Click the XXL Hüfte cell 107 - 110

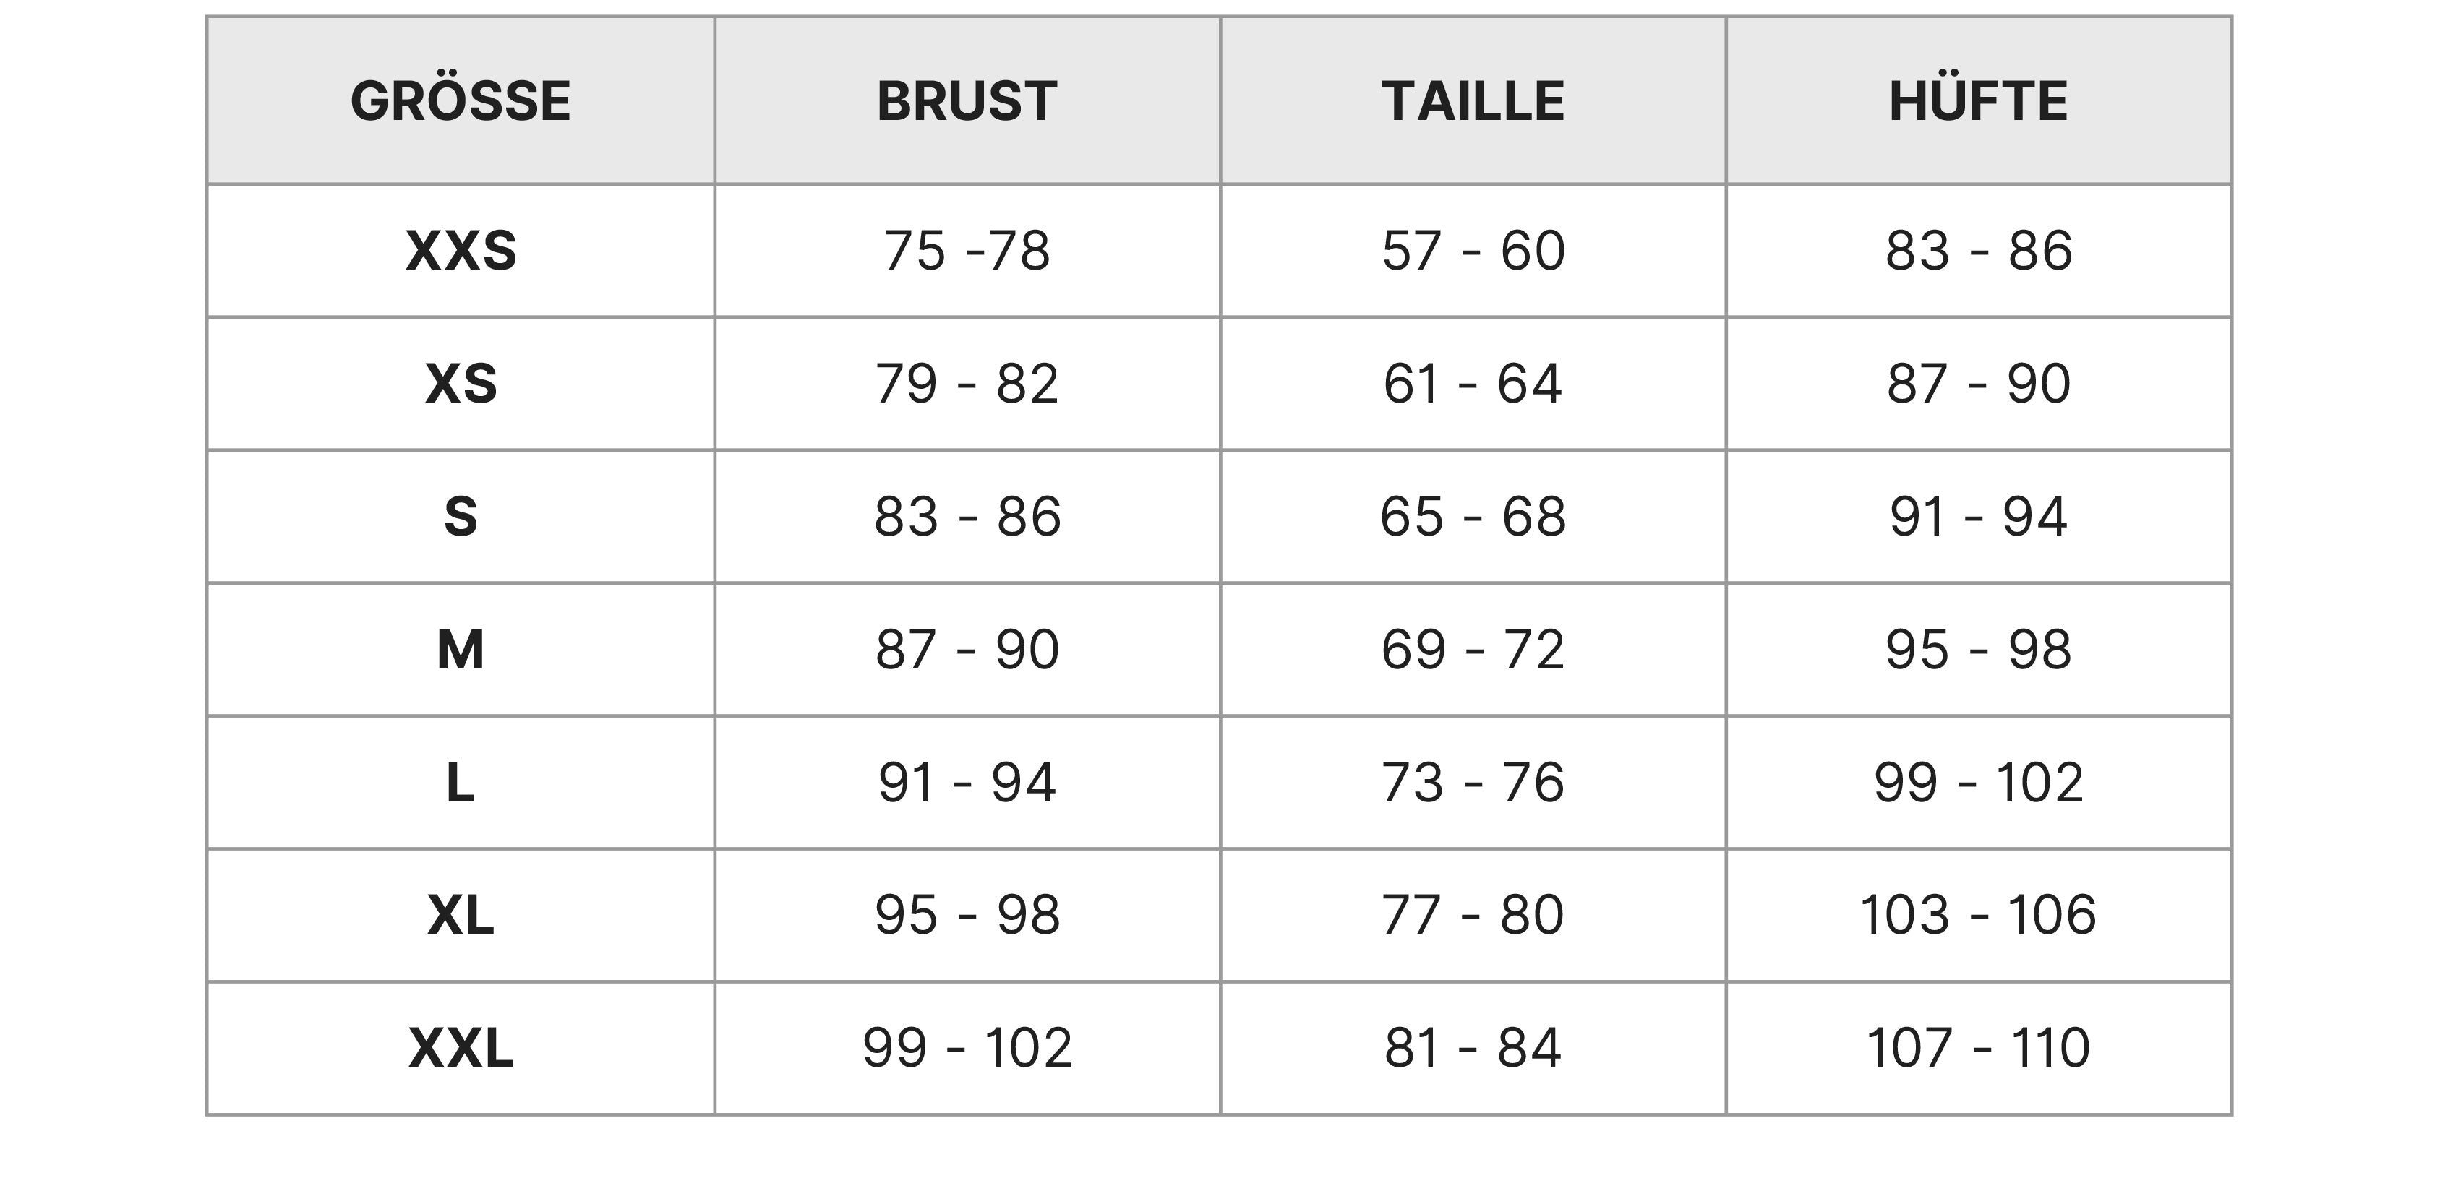(x=1979, y=1048)
